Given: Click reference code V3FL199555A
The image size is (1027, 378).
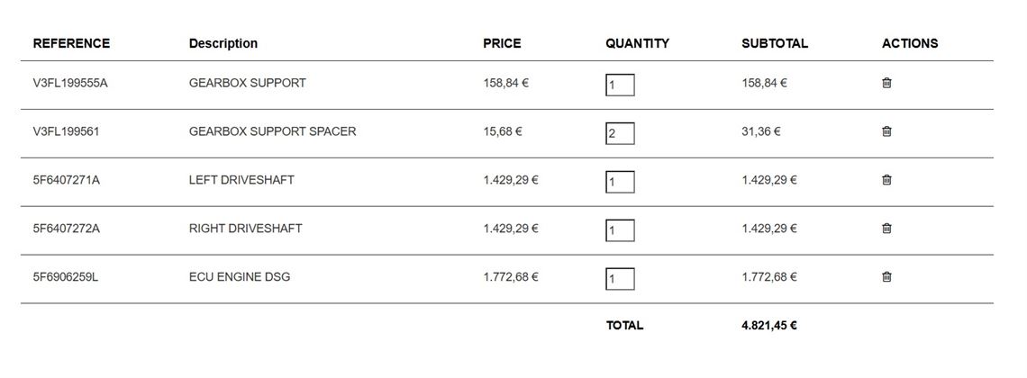Looking at the screenshot, I should click(70, 83).
